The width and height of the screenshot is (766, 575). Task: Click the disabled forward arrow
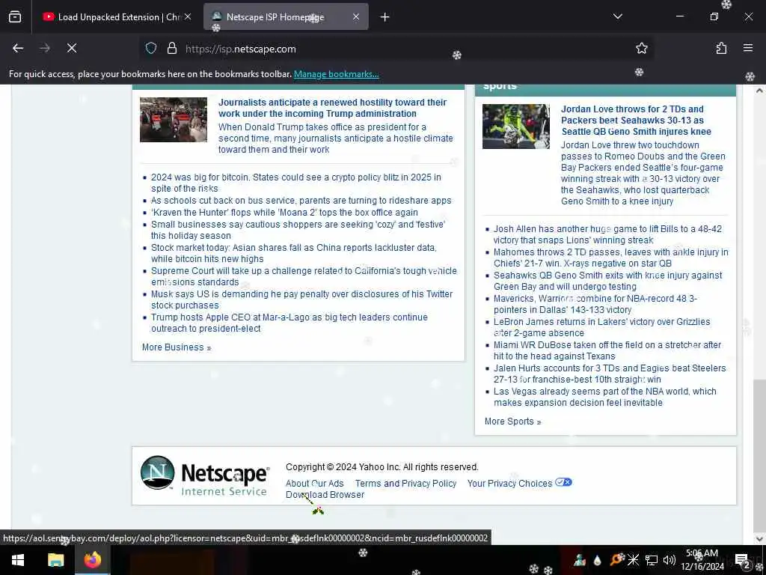tap(45, 49)
